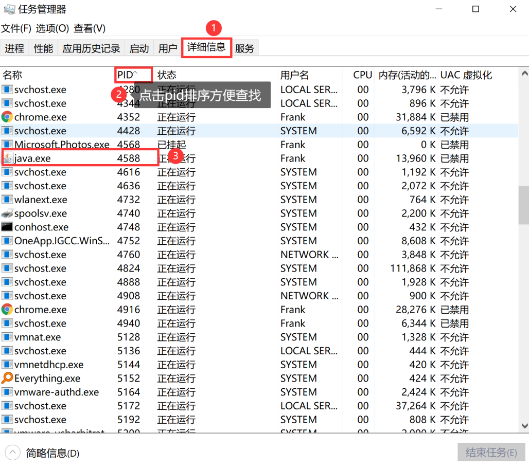
Task: Click the svchost.exe icon for PID 5172
Action: (x=7, y=406)
